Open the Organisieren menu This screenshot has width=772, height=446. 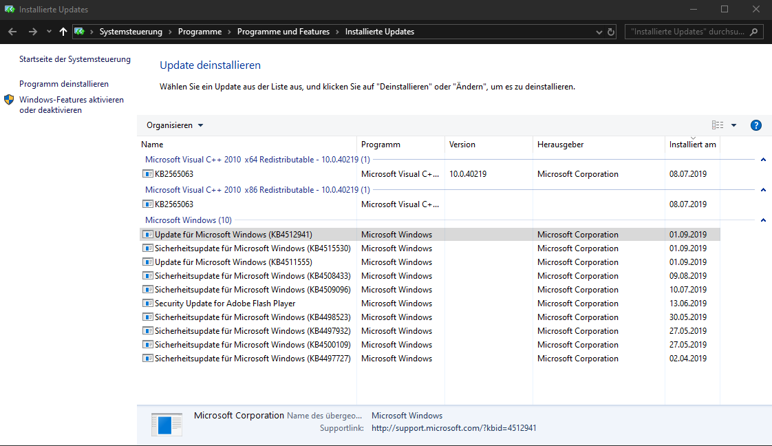click(175, 125)
